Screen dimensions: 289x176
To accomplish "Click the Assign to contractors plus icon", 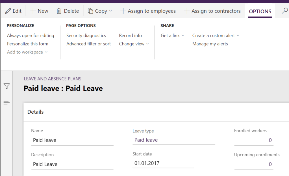I will (x=187, y=11).
